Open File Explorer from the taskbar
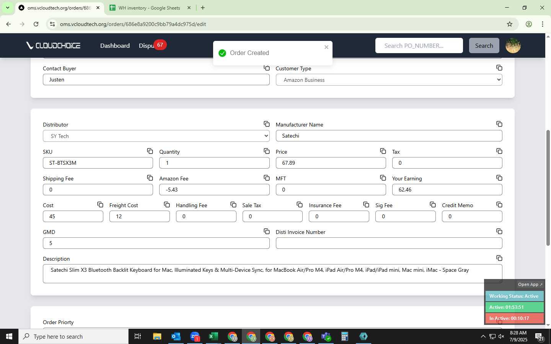 (x=157, y=336)
